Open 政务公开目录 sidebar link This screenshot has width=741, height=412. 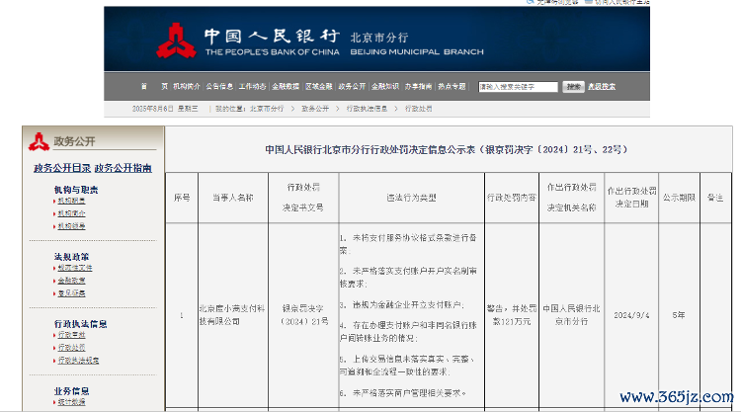(62, 168)
